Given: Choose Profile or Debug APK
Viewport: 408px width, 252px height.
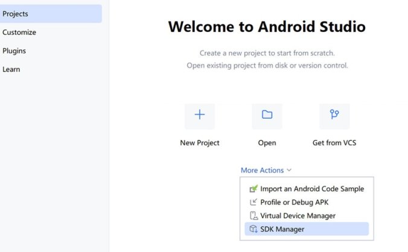Looking at the screenshot, I should tap(307, 202).
